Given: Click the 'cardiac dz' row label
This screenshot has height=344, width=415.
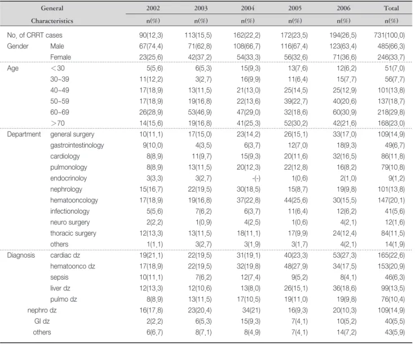Looking at the screenshot, I should (65, 255).
